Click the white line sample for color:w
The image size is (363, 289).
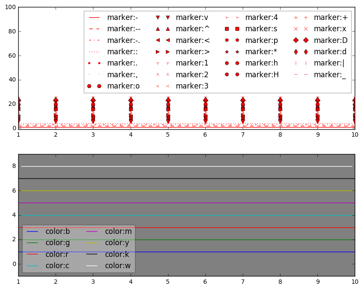(92, 266)
